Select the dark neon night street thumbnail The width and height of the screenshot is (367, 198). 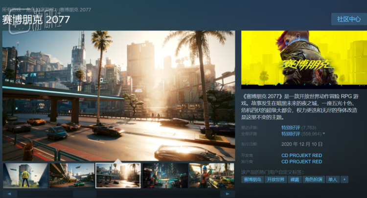coord(165,176)
